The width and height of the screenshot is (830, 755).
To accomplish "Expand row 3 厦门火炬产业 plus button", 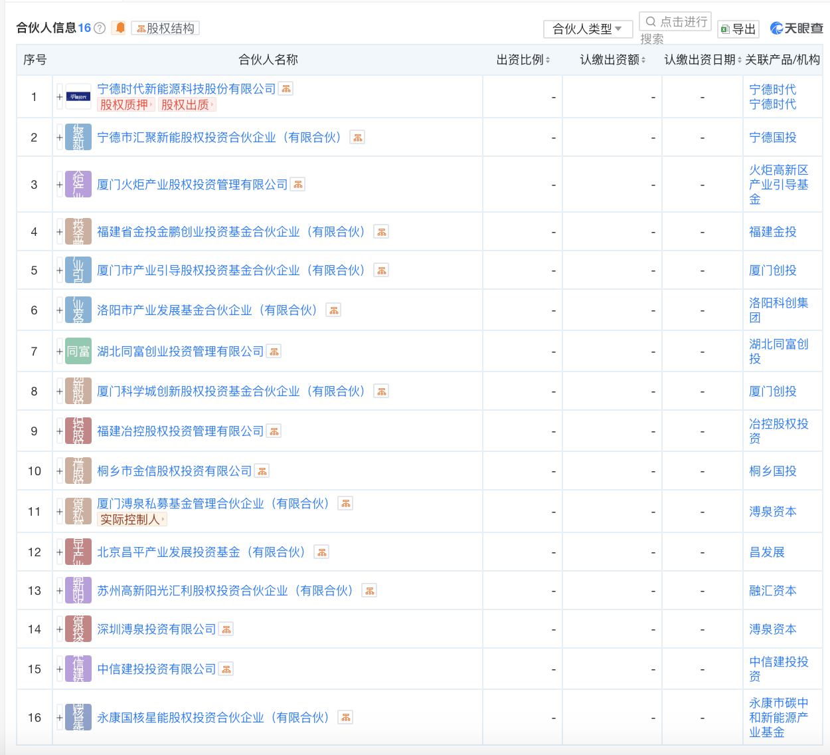I will [60, 185].
